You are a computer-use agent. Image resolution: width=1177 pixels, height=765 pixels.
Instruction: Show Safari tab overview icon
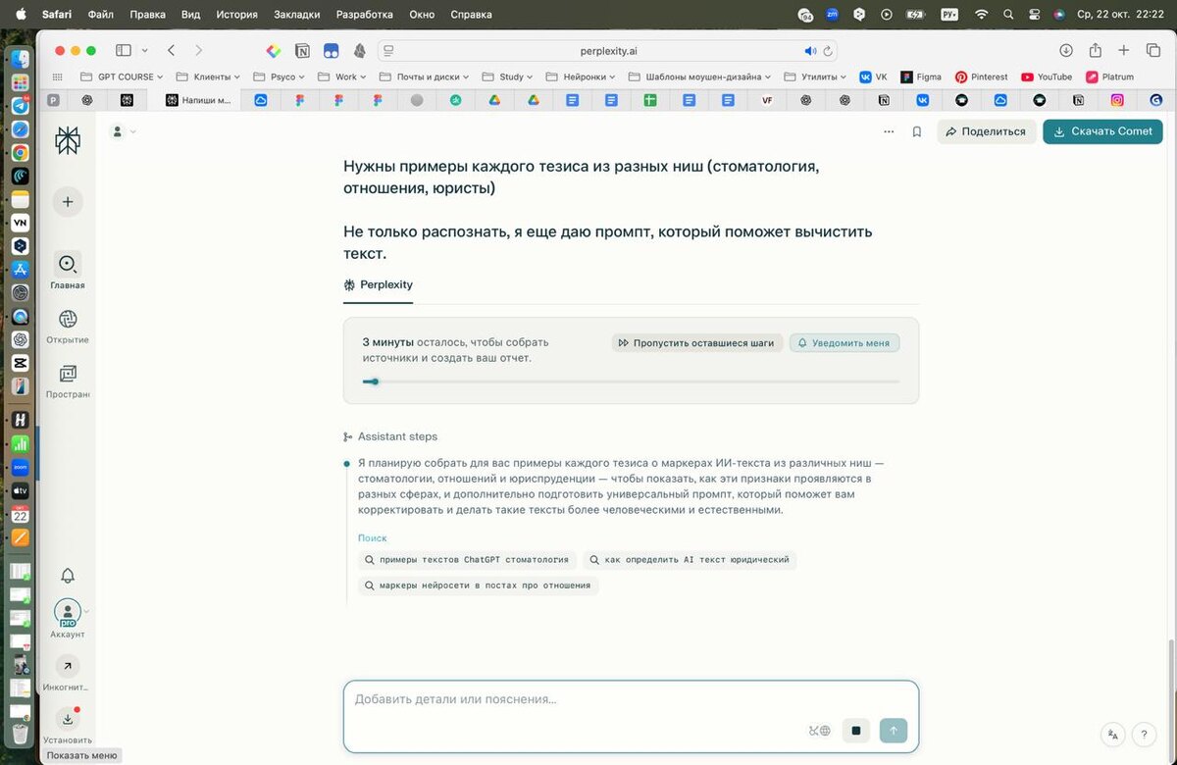(x=1152, y=51)
